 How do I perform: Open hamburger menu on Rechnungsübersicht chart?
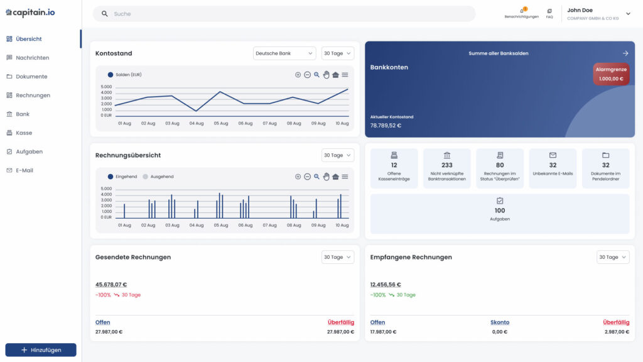pos(345,177)
